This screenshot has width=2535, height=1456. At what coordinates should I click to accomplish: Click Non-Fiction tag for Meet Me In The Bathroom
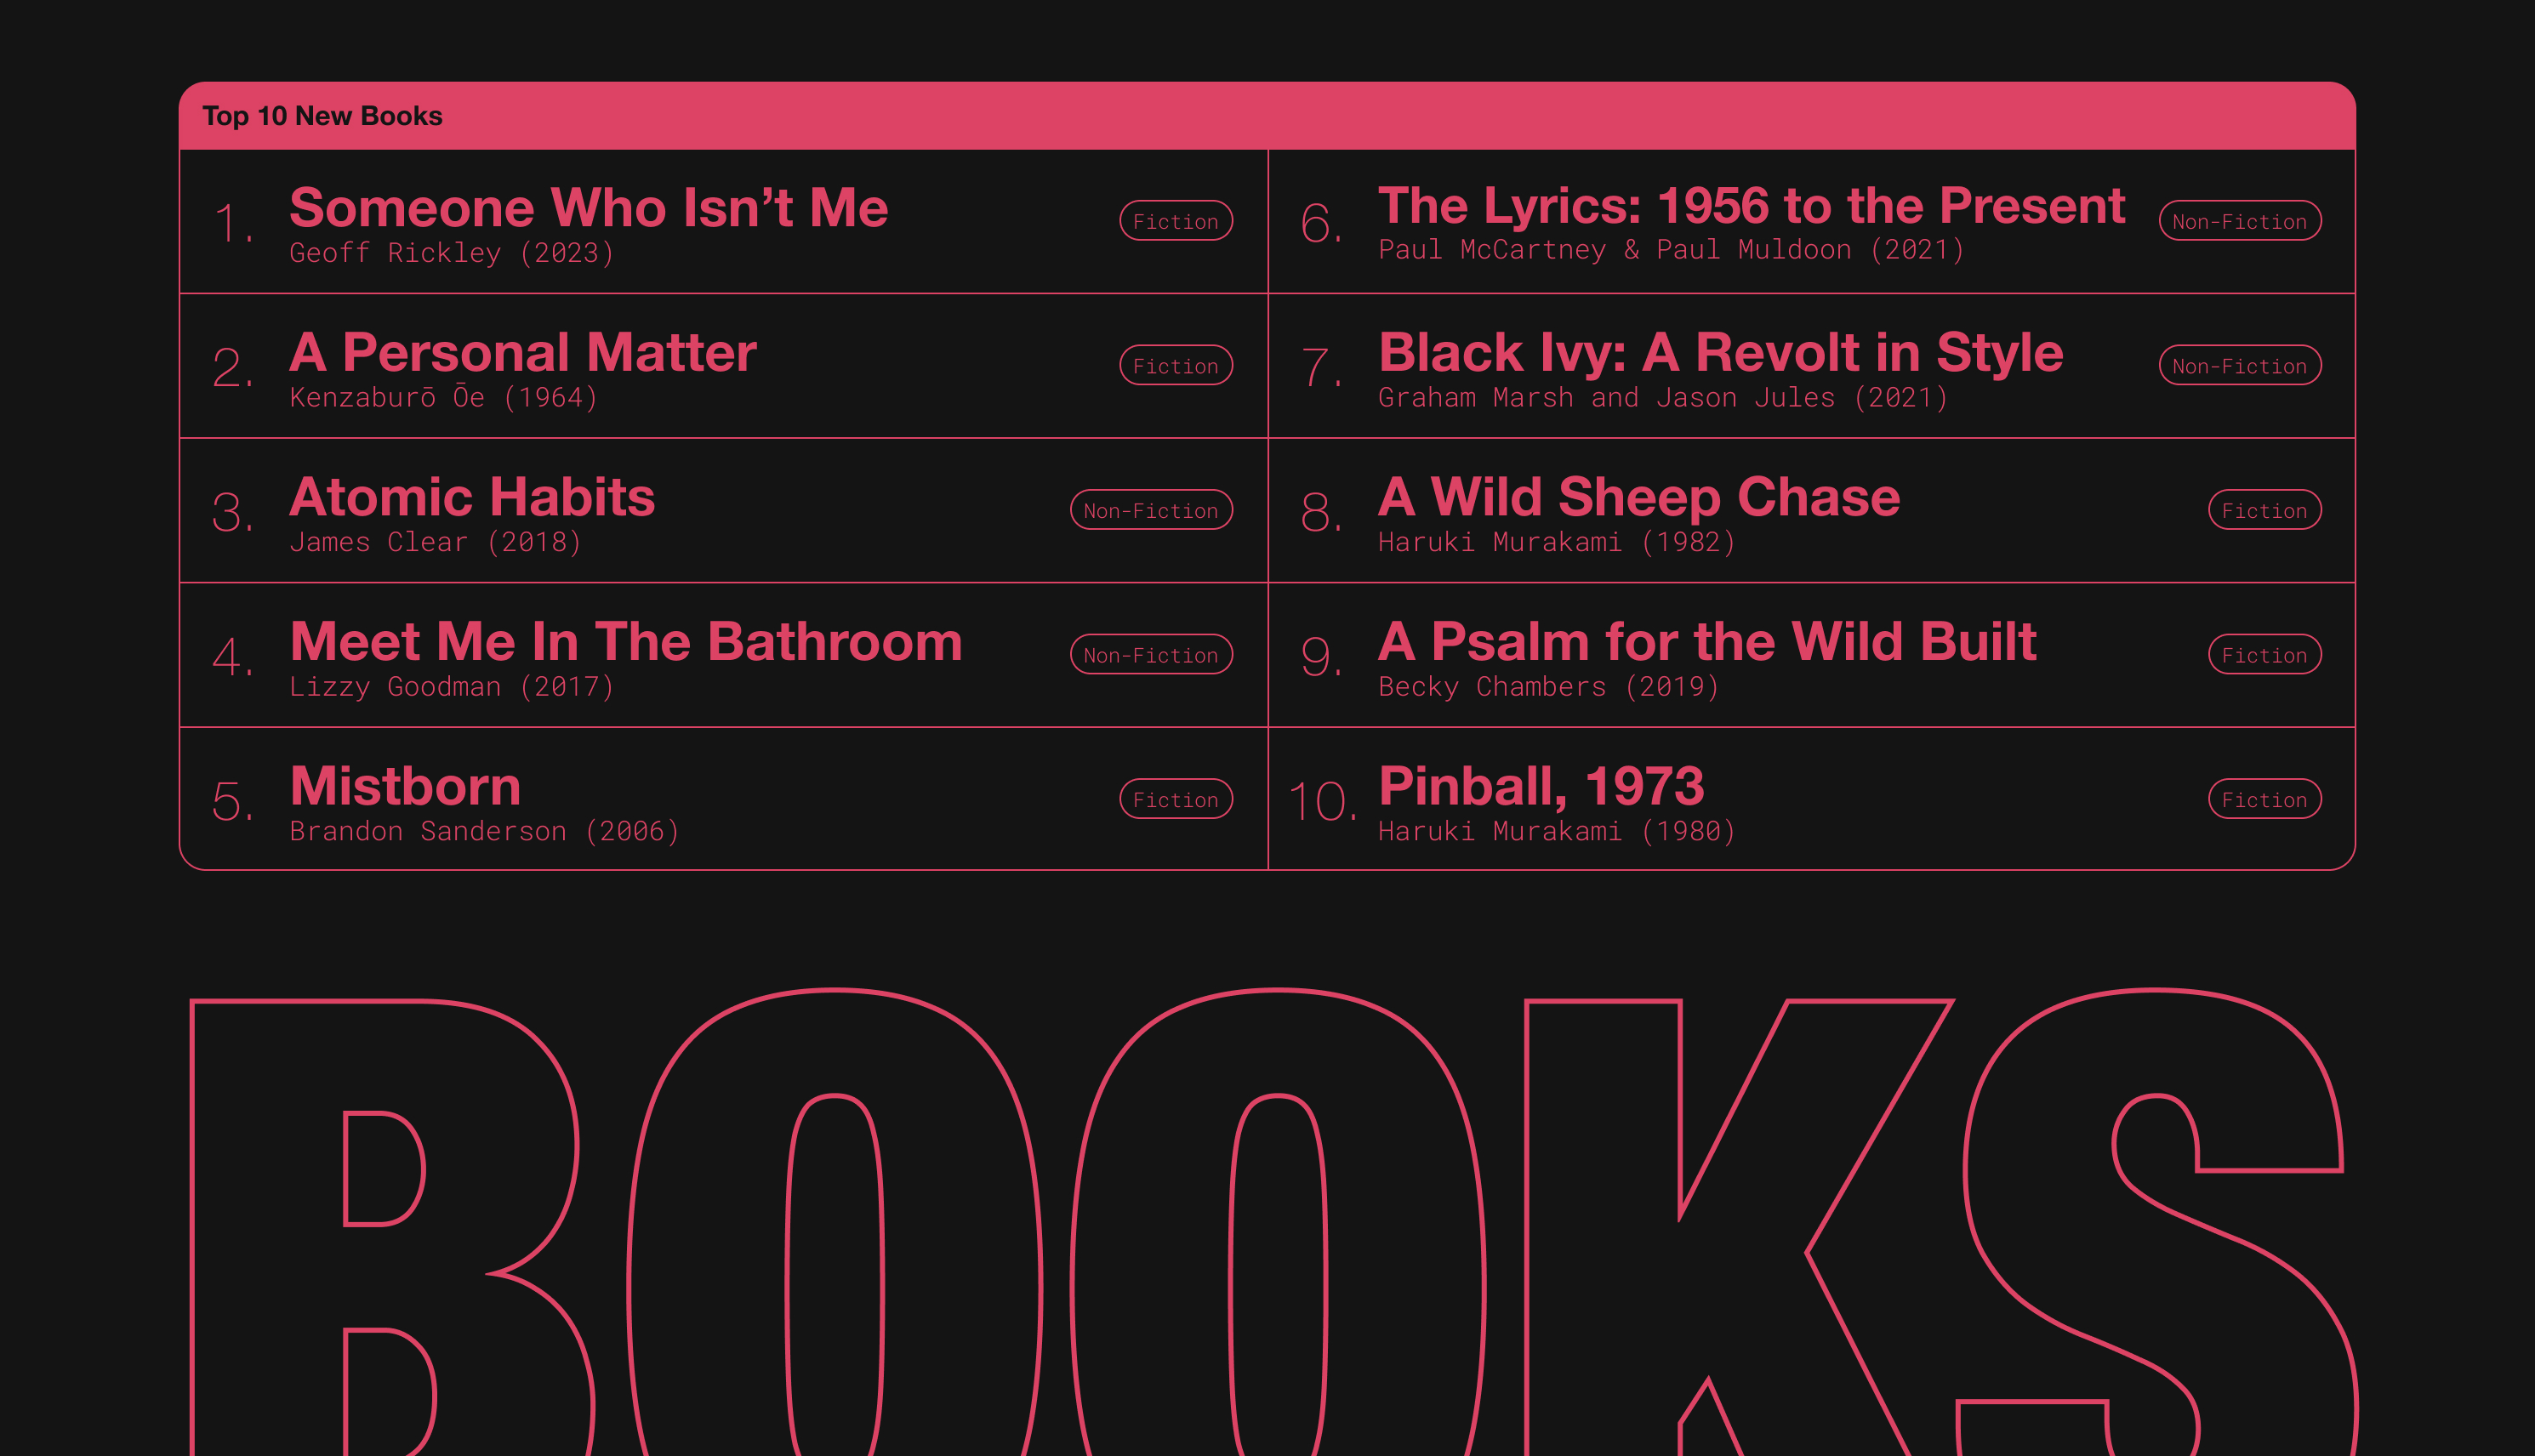point(1151,655)
